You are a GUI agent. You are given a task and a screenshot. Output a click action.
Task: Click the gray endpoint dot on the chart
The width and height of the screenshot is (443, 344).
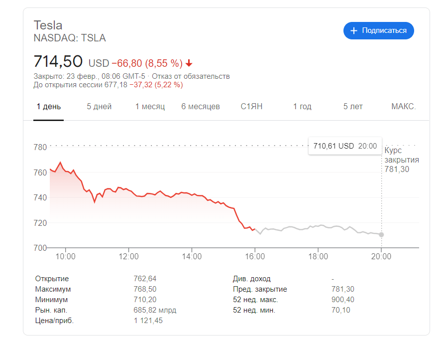(381, 234)
